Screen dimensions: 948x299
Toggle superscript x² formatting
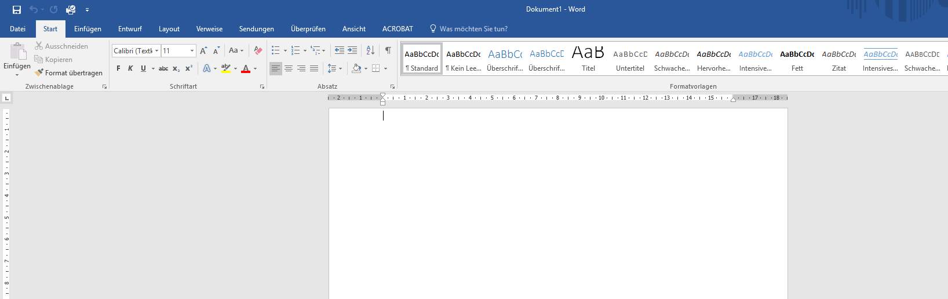[x=189, y=68]
